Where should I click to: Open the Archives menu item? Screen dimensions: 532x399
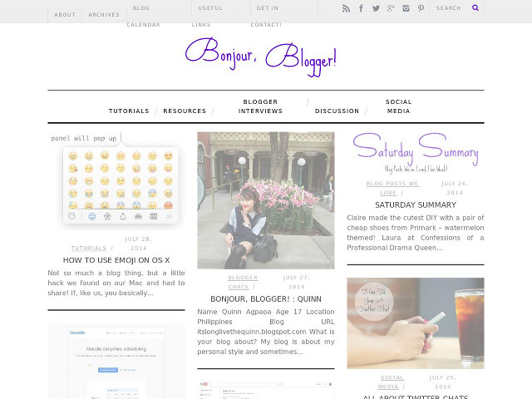[x=104, y=15]
